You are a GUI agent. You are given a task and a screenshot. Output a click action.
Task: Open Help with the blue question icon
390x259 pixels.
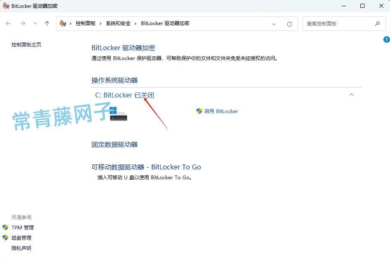pos(387,40)
